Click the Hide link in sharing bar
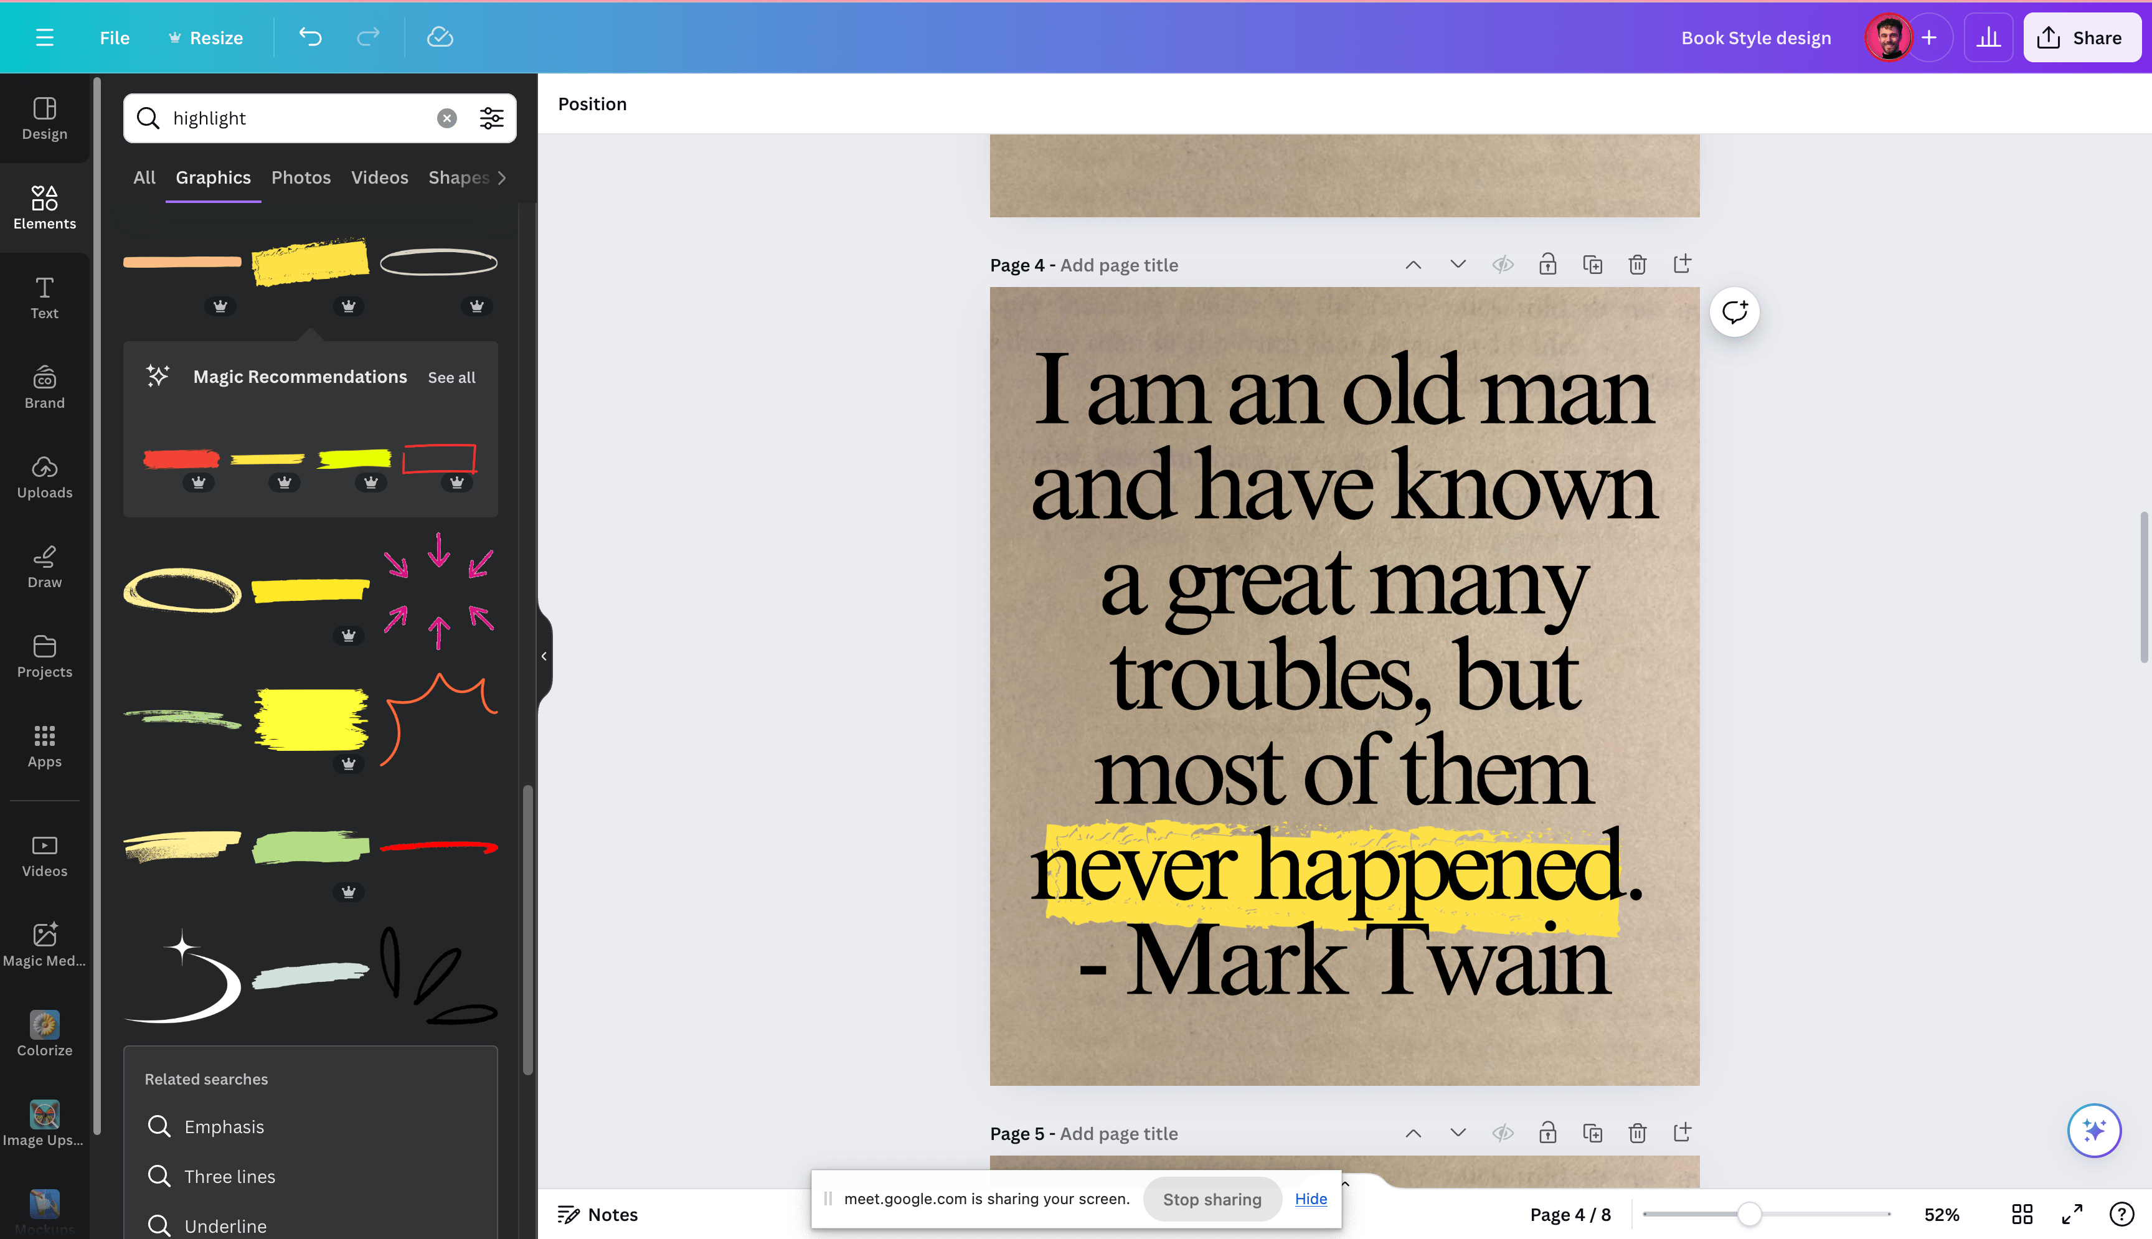 pyautogui.click(x=1310, y=1198)
